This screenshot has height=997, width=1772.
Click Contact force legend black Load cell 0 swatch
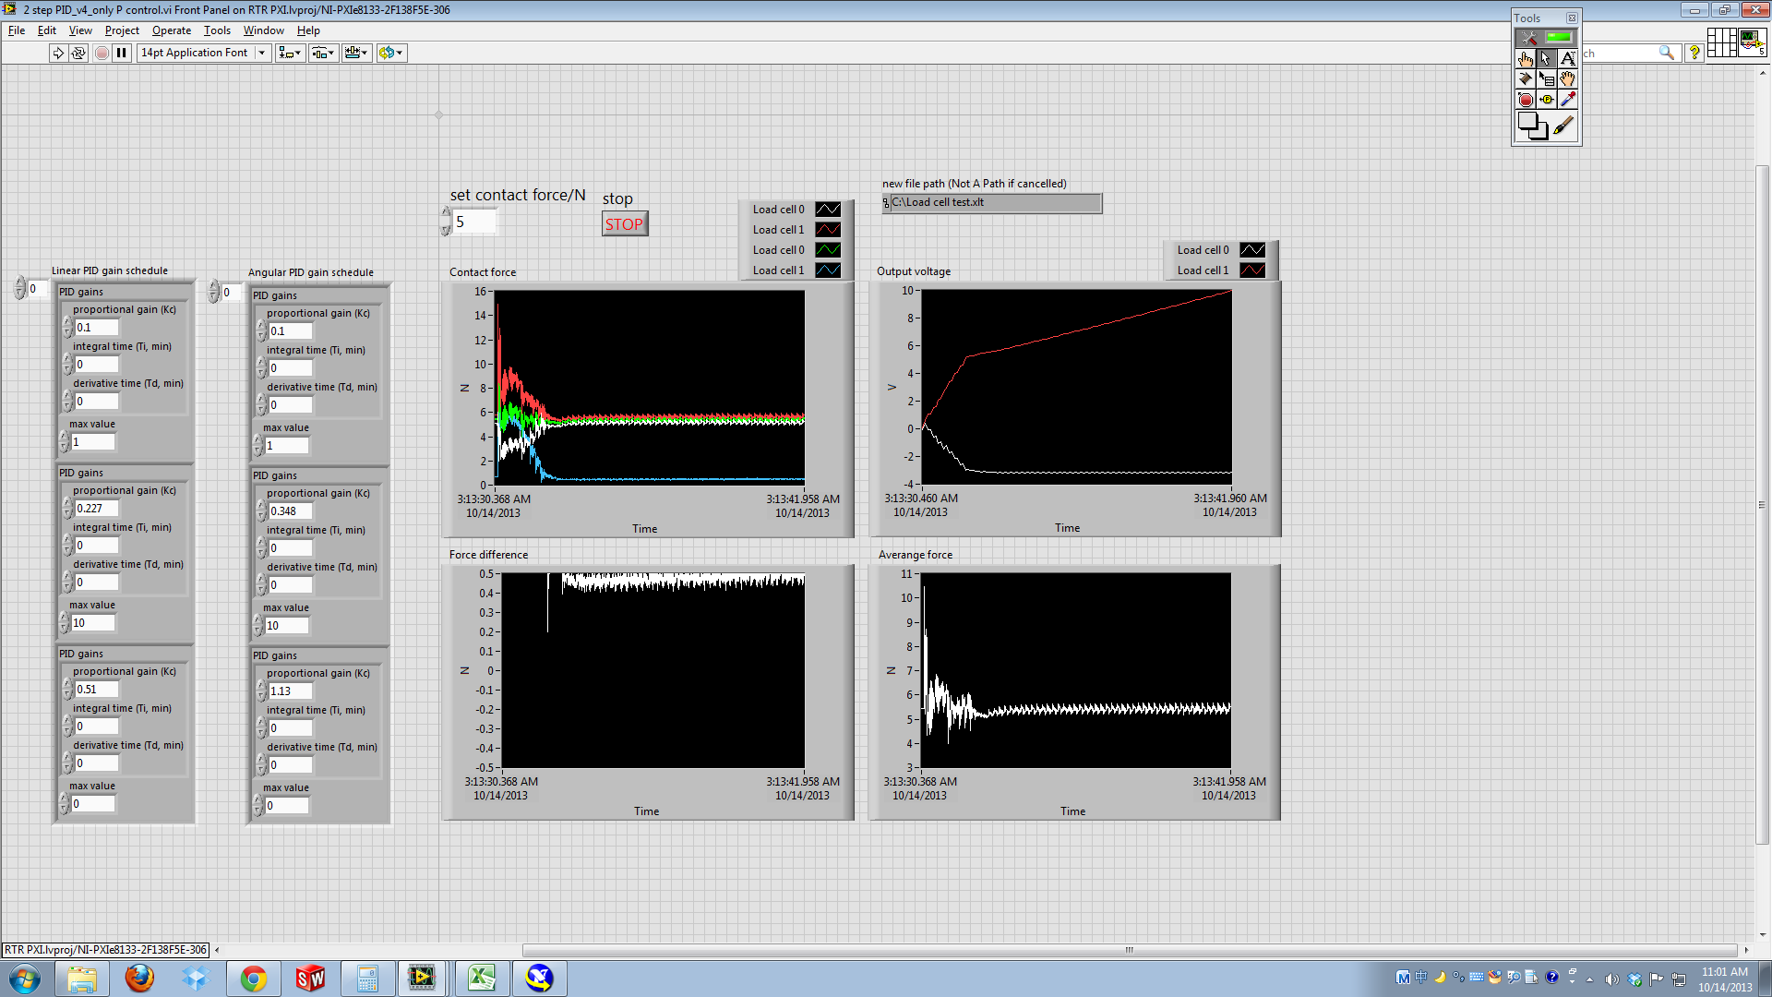click(x=828, y=210)
